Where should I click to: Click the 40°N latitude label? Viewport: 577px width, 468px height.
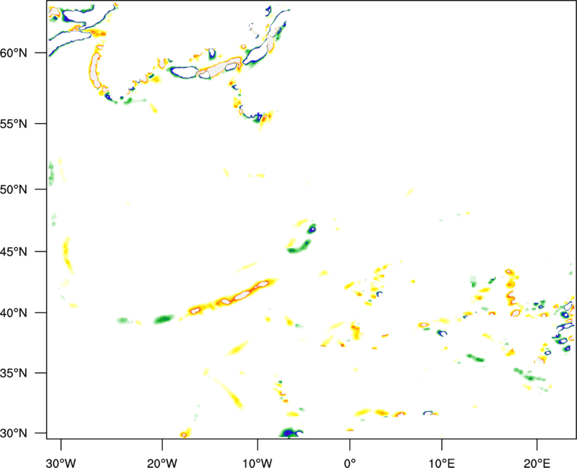(14, 313)
